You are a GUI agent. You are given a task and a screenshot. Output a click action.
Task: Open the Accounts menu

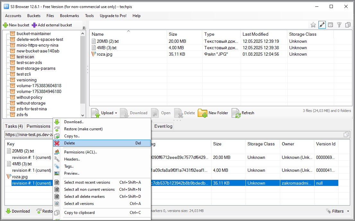click(x=13, y=16)
